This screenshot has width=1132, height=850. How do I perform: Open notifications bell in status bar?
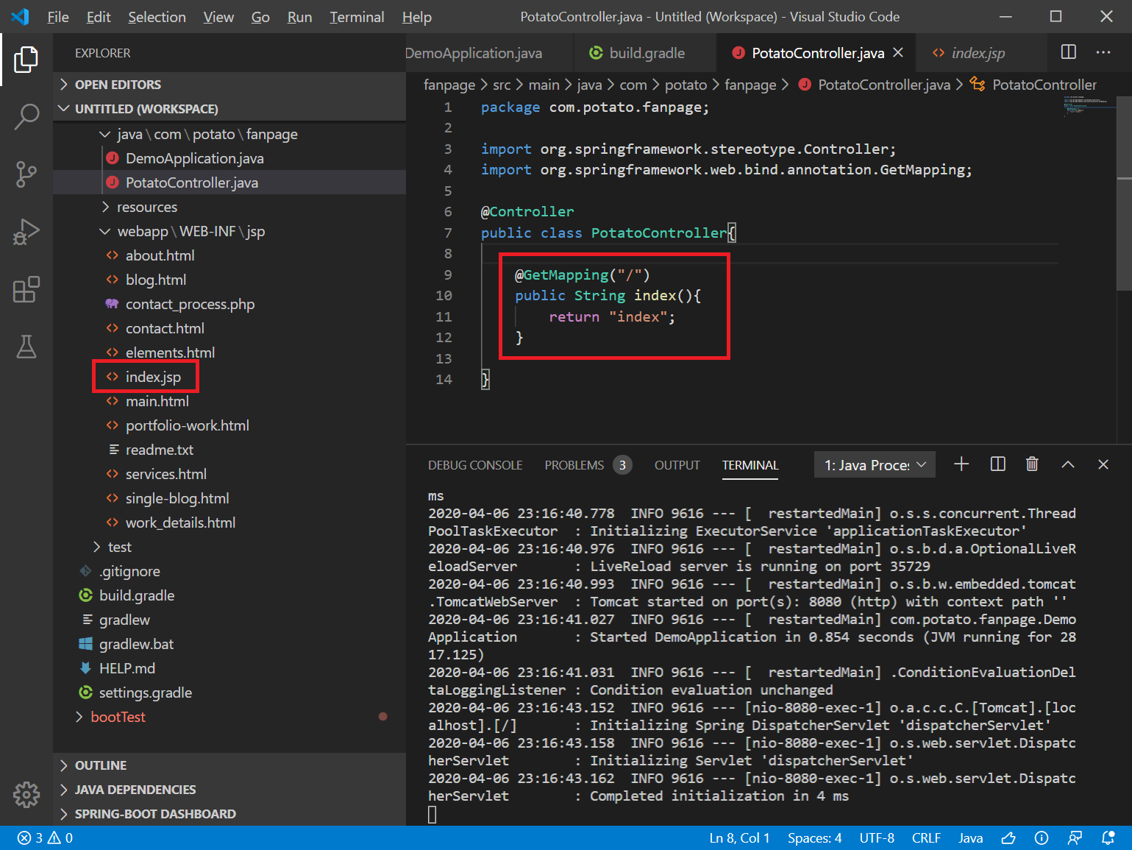[x=1108, y=838]
